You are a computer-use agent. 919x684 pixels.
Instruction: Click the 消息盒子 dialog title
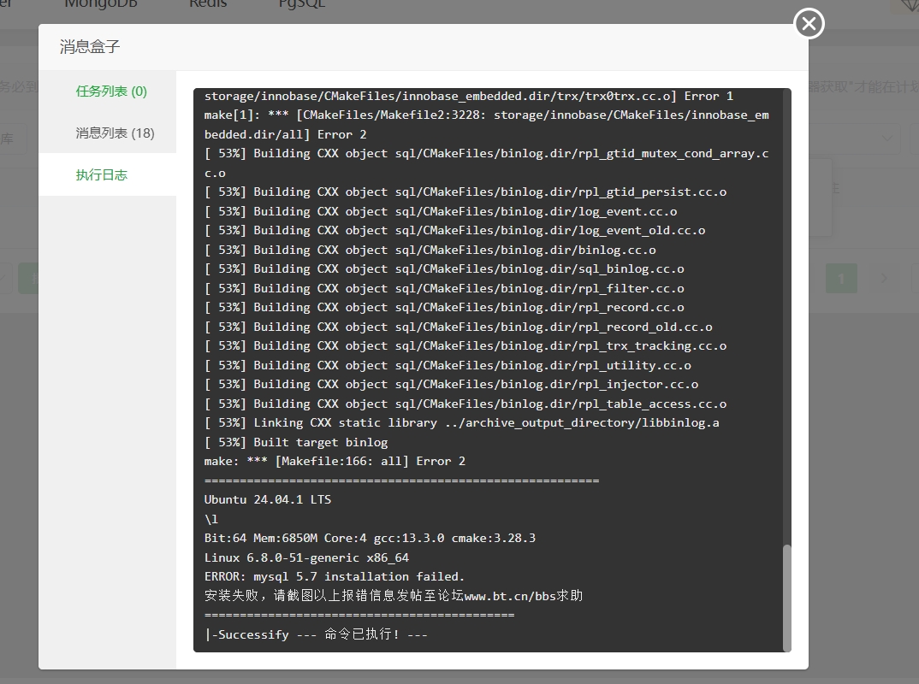tap(90, 47)
